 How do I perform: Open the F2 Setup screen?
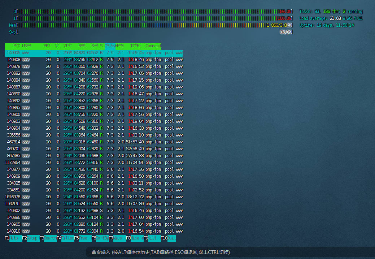pos(31,238)
